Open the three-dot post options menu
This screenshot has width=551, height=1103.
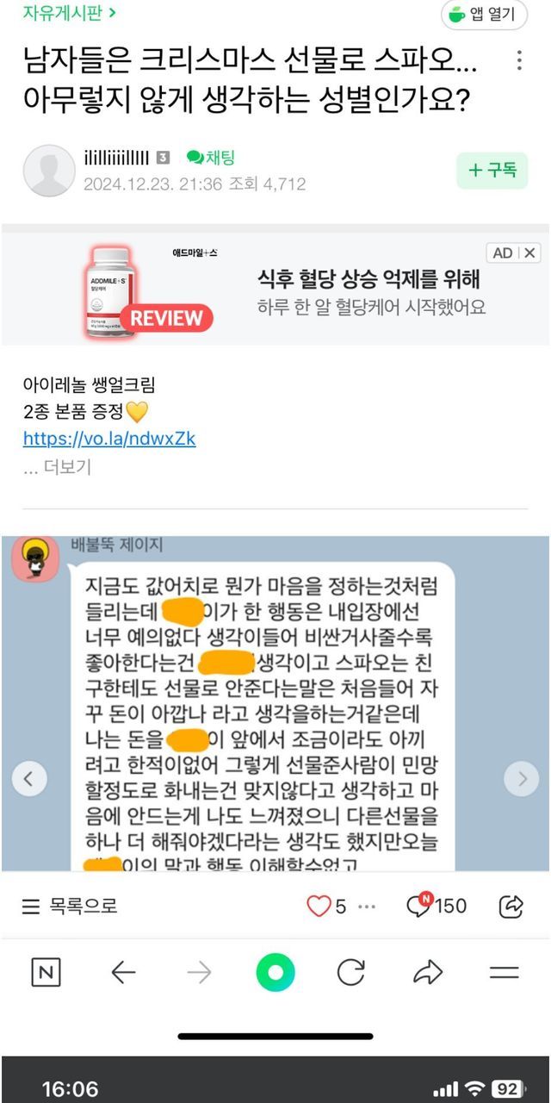tap(519, 61)
